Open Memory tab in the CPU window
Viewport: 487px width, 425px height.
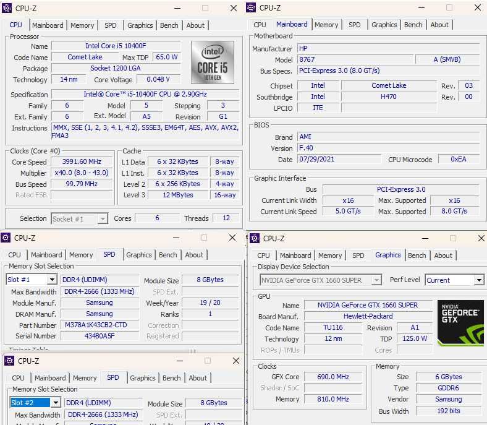82,25
